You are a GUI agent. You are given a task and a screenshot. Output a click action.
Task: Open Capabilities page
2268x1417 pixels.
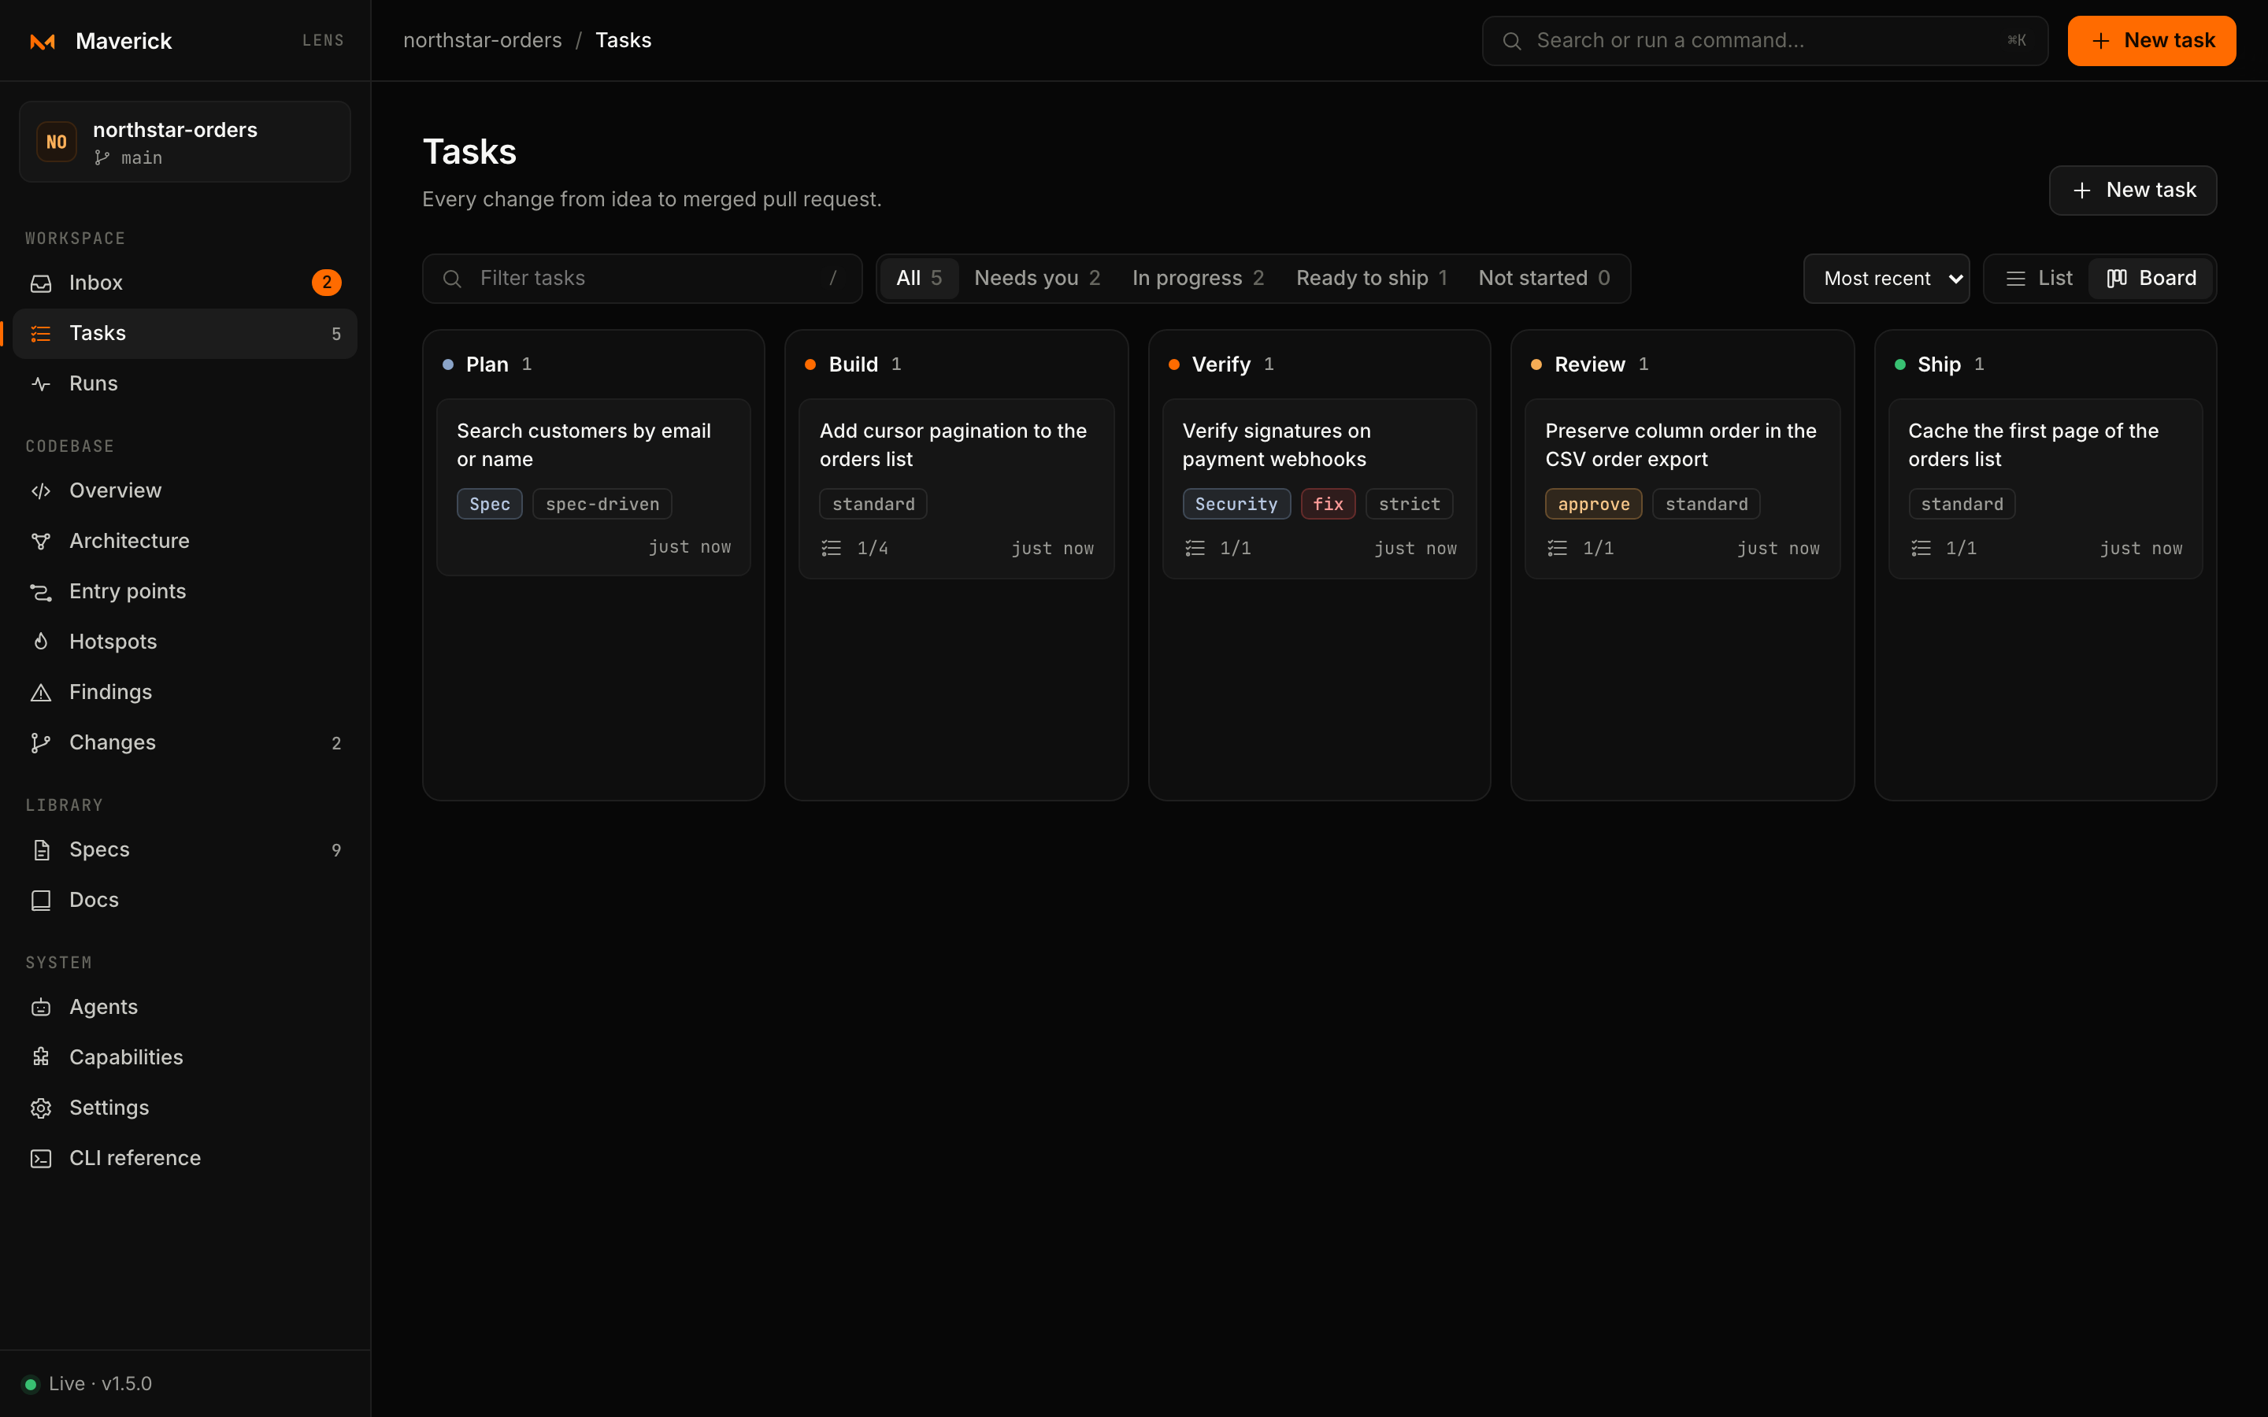(184, 1058)
